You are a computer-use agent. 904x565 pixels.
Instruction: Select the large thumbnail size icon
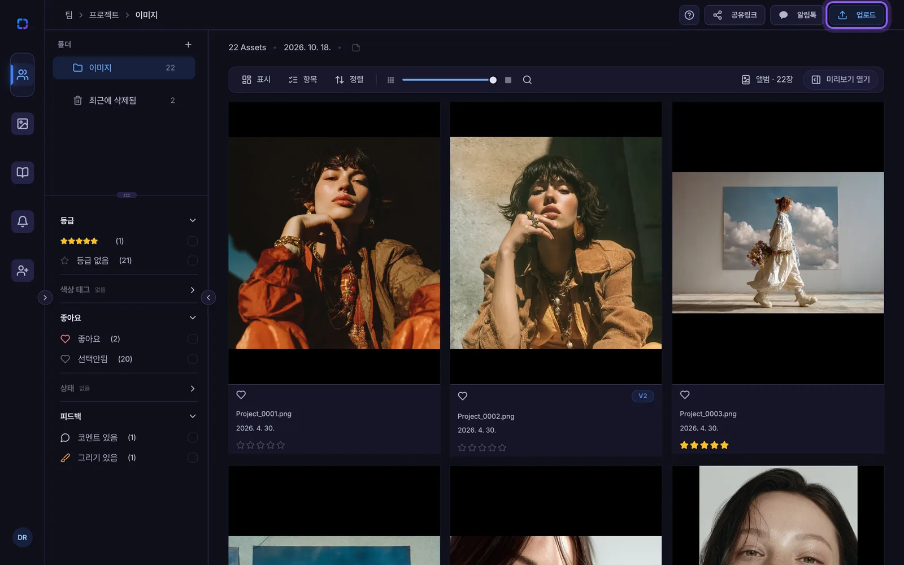(x=508, y=80)
